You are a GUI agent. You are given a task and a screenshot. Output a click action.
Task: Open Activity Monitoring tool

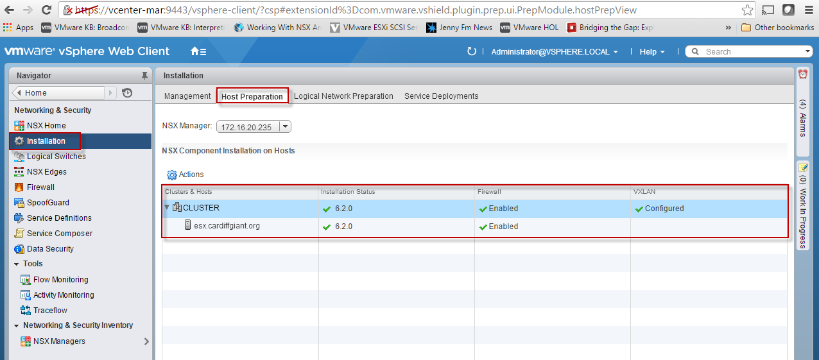point(64,295)
